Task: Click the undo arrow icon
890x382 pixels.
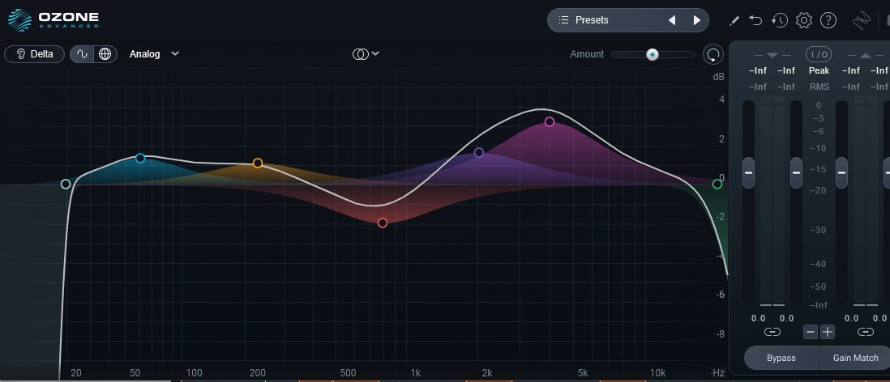Action: [755, 20]
